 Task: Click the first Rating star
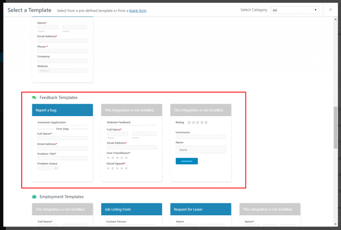click(189, 122)
